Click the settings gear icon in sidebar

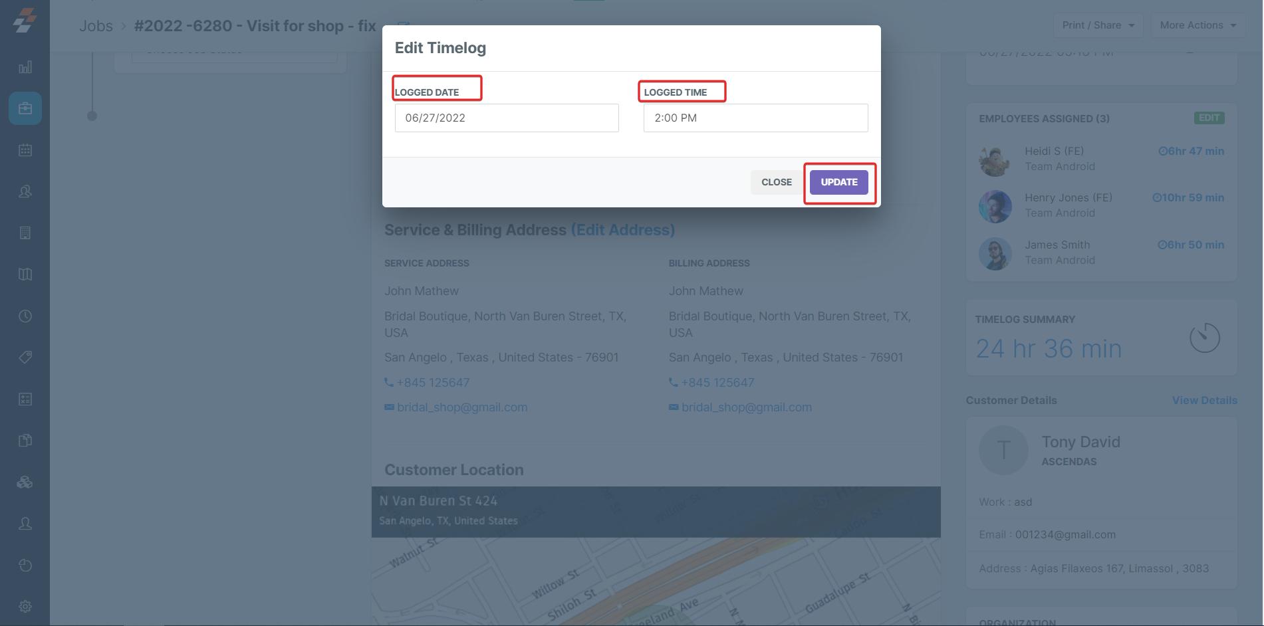pos(25,607)
